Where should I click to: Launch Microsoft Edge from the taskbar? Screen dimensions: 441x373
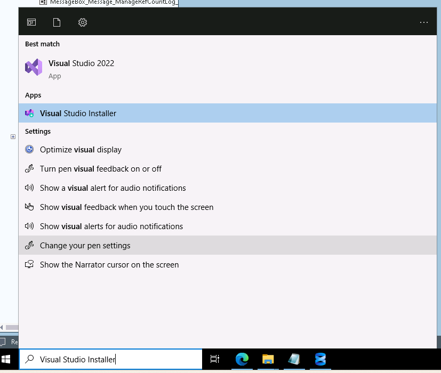click(242, 359)
